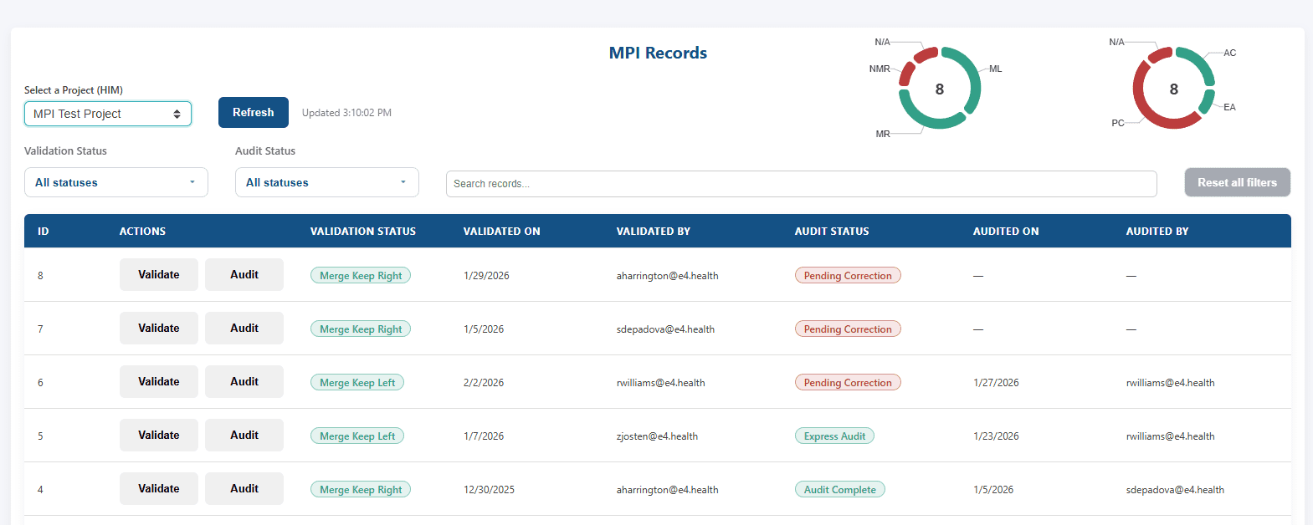Click the Pending Correction badge in row 7

point(848,329)
